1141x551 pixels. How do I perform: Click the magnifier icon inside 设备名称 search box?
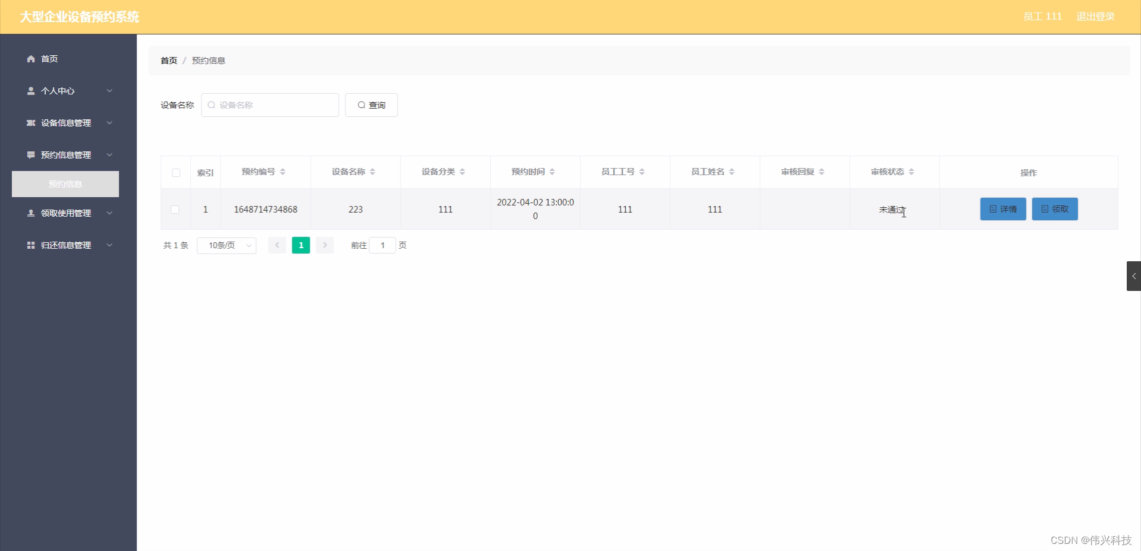point(212,105)
